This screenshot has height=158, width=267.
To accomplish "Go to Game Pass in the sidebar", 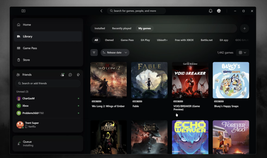I will pos(48,48).
